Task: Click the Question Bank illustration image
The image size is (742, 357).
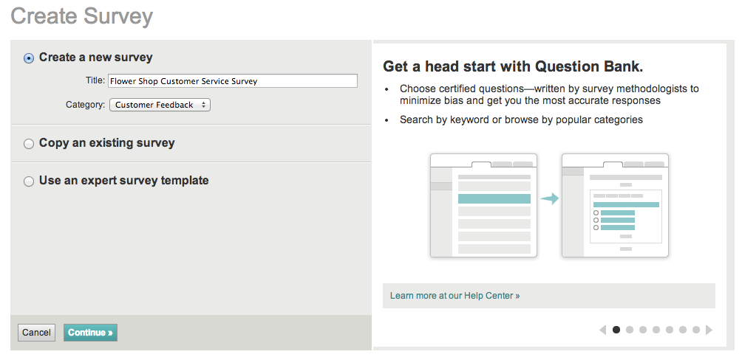Action: [549, 205]
